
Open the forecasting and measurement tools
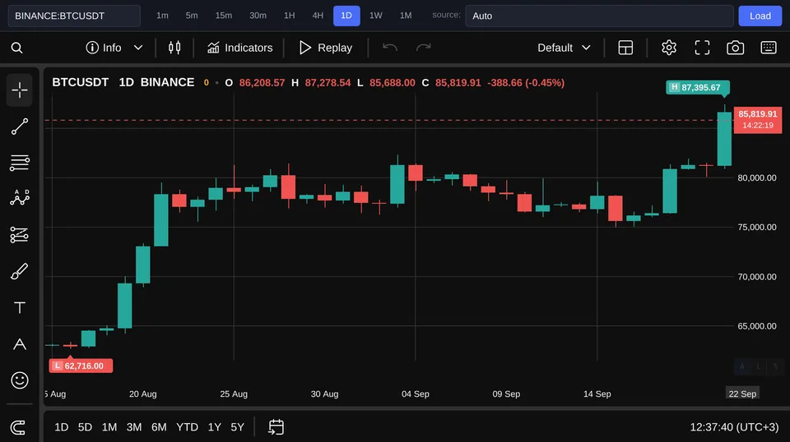(20, 235)
